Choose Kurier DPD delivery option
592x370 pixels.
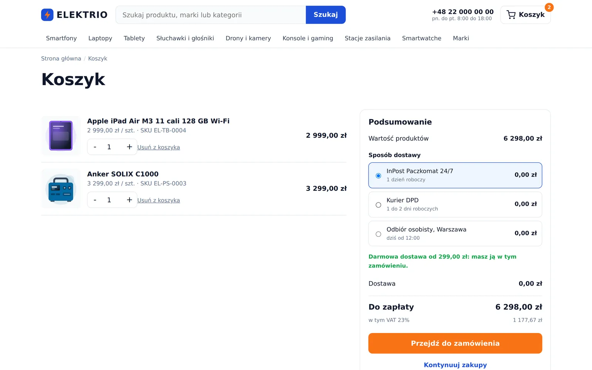click(x=455, y=205)
